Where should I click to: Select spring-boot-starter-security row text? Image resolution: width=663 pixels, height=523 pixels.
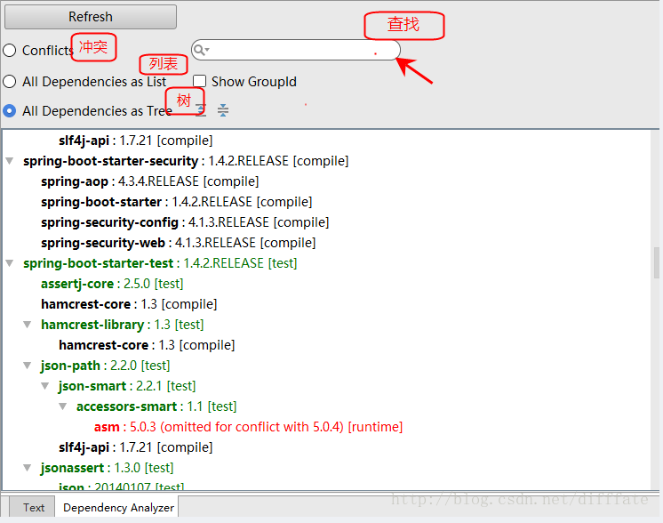(186, 161)
